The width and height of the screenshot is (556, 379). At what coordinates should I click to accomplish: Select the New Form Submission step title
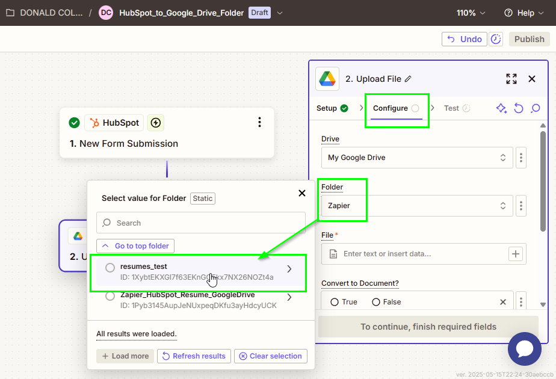tap(124, 144)
